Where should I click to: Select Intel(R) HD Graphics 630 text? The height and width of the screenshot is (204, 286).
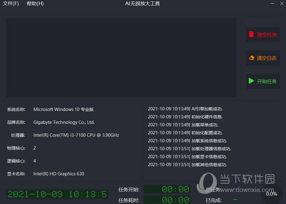click(x=59, y=174)
